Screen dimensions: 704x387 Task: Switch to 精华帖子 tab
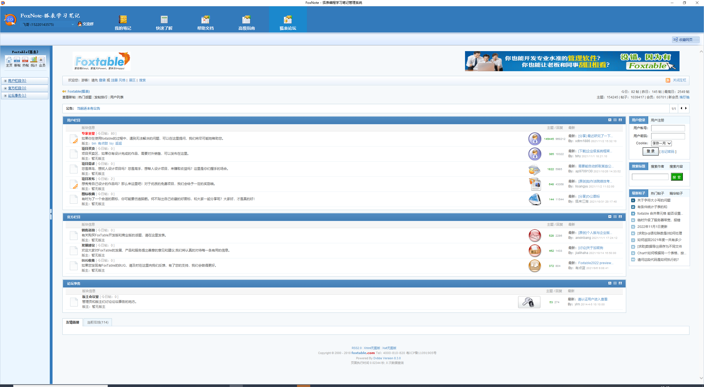click(x=676, y=193)
